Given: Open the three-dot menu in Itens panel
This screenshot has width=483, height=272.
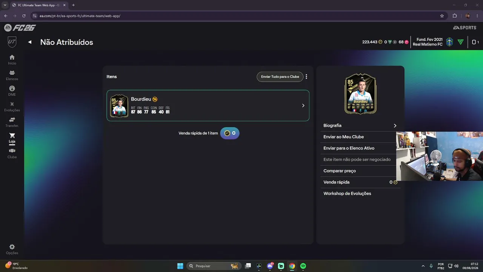Looking at the screenshot, I should [306, 77].
